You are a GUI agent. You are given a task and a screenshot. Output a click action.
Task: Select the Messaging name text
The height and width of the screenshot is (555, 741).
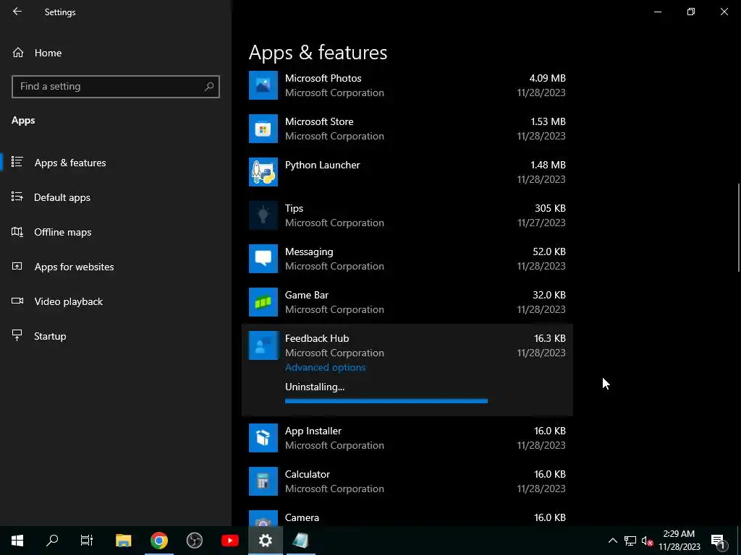(x=309, y=252)
